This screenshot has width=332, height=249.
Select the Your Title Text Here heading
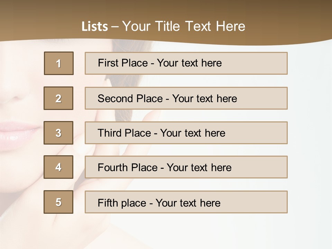[184, 26]
